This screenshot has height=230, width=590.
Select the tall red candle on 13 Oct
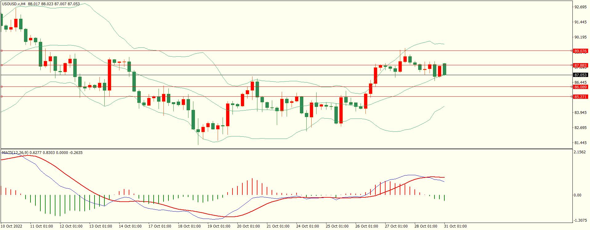[109, 75]
